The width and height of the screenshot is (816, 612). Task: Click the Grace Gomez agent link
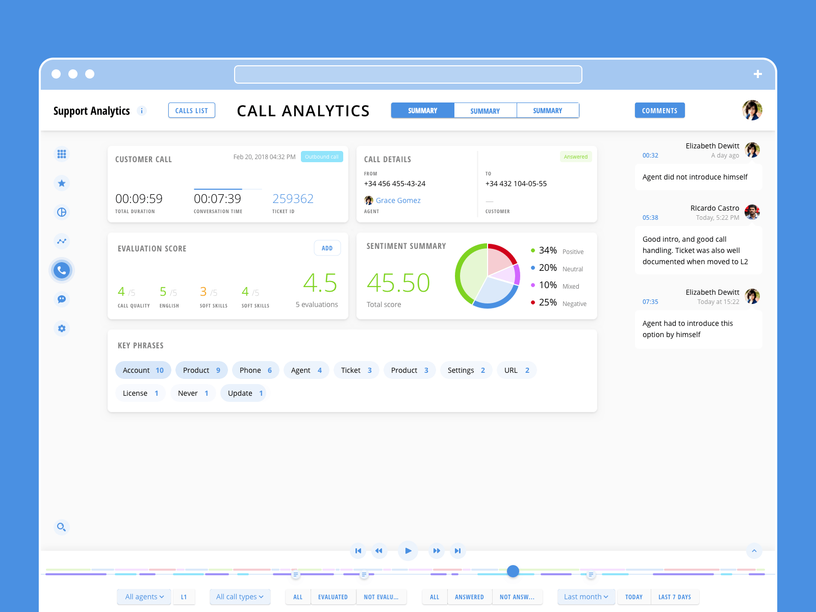click(398, 200)
